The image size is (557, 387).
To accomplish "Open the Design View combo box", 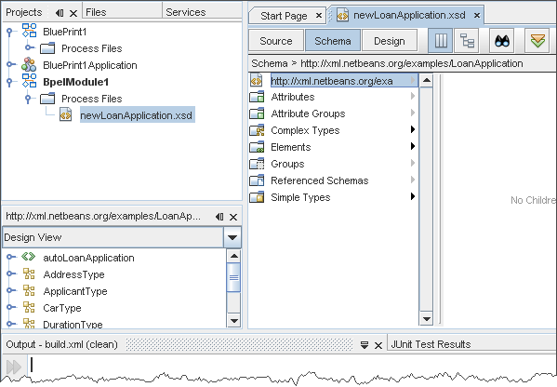I will pos(122,237).
